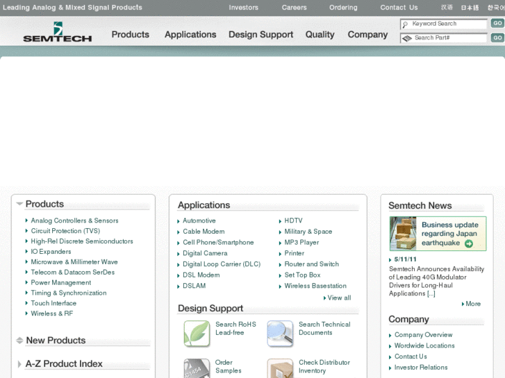
Task: Go to the Investors page
Action: tap(244, 8)
